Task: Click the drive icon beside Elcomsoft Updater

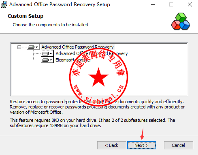Action: click(x=45, y=60)
